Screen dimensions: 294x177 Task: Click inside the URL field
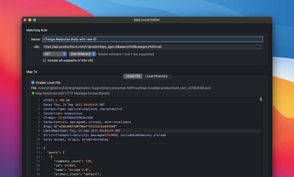pos(136,46)
